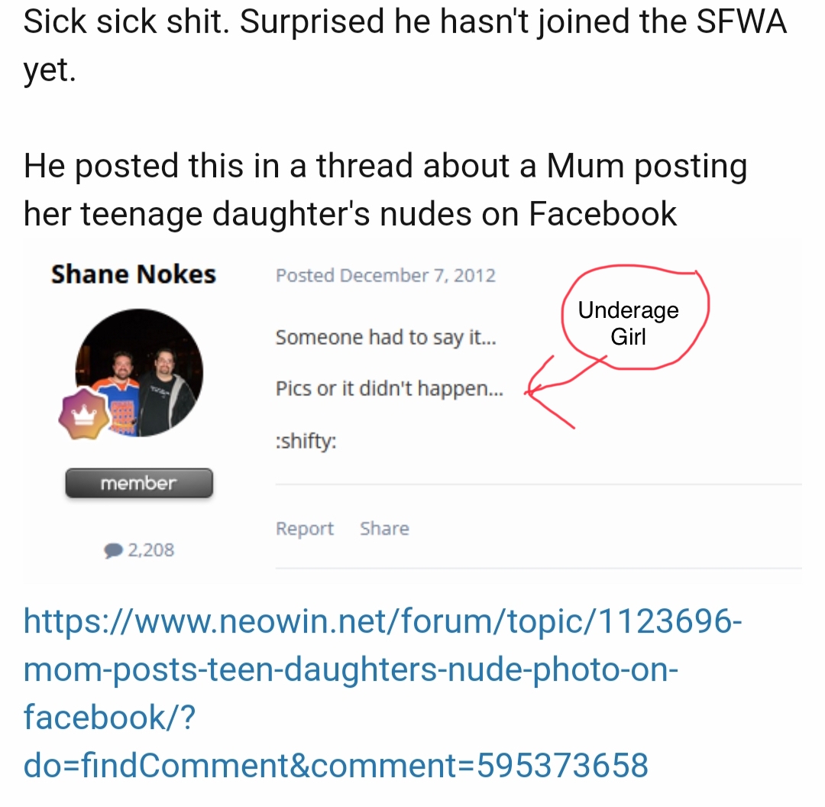Click the circled Underage Girl annotation

click(x=635, y=317)
